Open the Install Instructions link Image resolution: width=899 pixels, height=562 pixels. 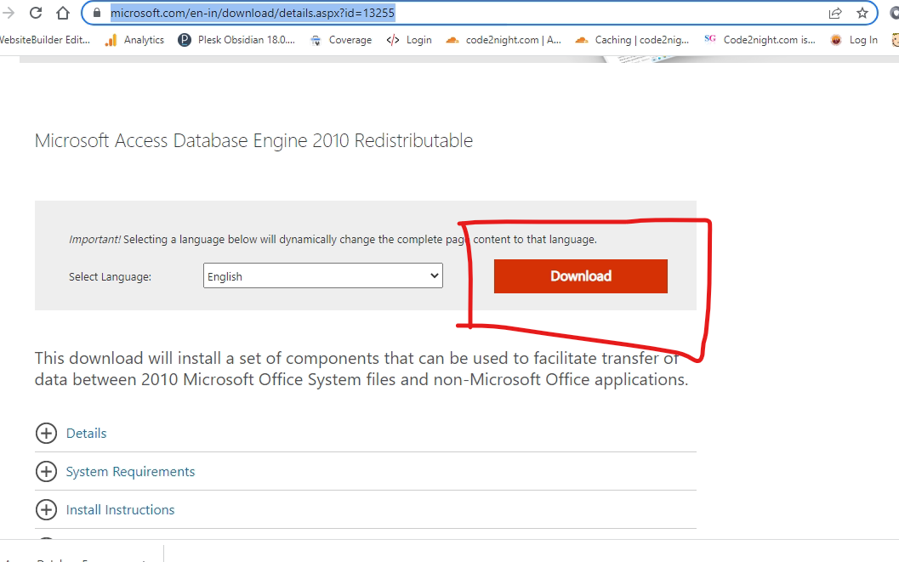pos(121,510)
